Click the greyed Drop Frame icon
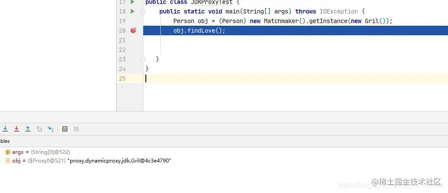 tap(39, 129)
